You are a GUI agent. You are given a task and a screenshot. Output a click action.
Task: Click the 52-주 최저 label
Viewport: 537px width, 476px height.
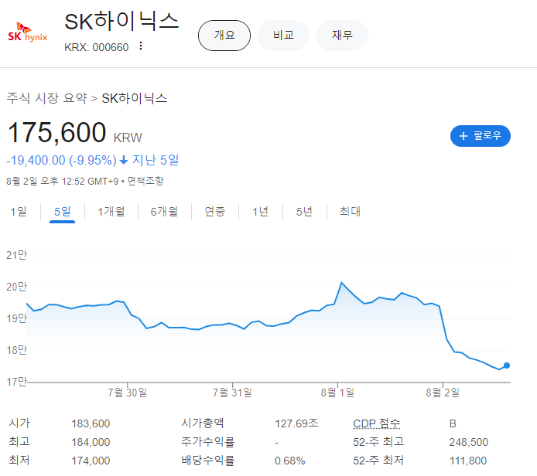point(378,461)
